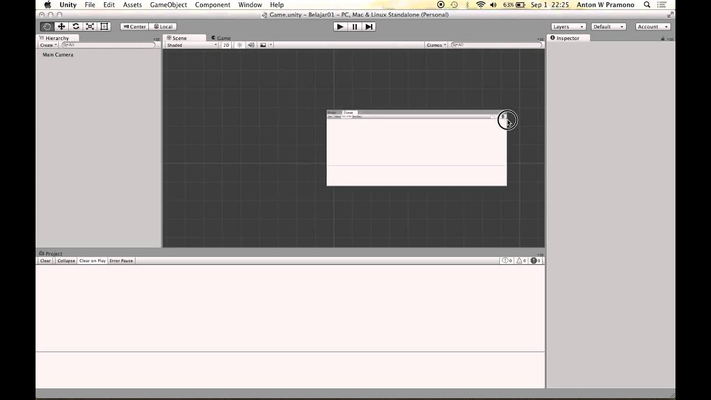
Task: Select the Move tool
Action: [x=62, y=27]
